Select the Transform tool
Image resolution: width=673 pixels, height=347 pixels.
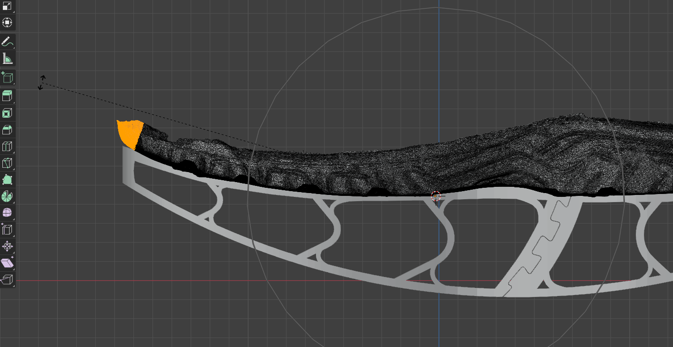point(7,22)
